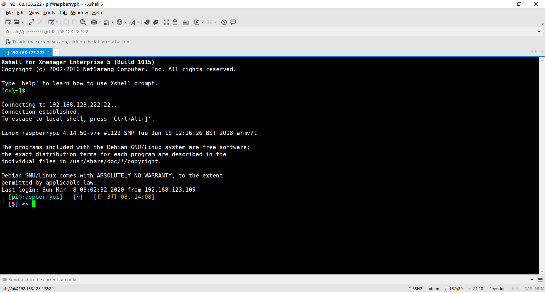Open the Window menu
The height and width of the screenshot is (292, 545).
[79, 12]
